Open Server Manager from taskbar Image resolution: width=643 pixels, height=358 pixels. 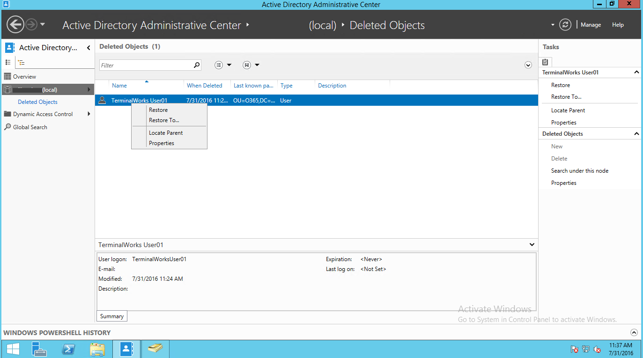39,349
